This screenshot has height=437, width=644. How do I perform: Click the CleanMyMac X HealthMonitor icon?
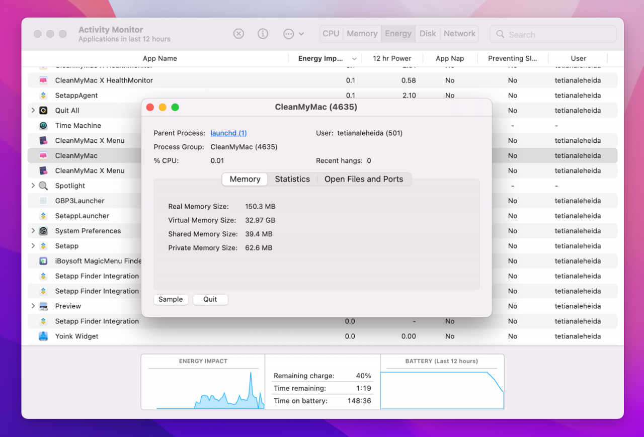click(44, 80)
